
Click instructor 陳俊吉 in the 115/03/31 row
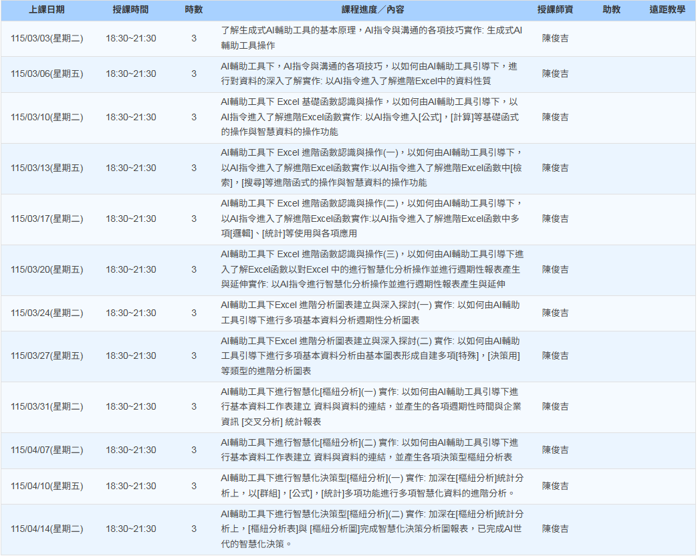click(x=555, y=407)
